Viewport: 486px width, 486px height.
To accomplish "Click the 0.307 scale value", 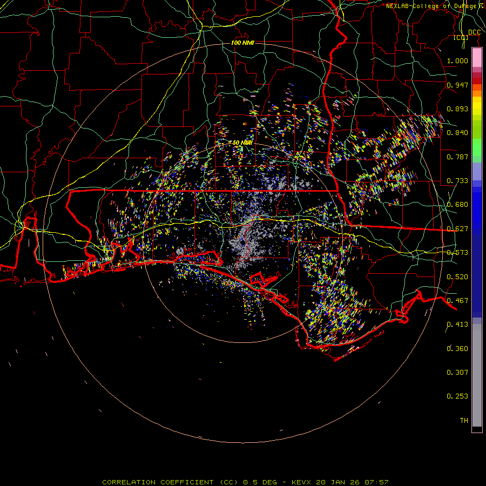I will 457,373.
